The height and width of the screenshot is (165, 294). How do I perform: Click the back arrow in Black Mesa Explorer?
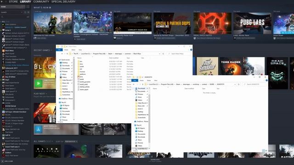pyautogui.click(x=59, y=54)
